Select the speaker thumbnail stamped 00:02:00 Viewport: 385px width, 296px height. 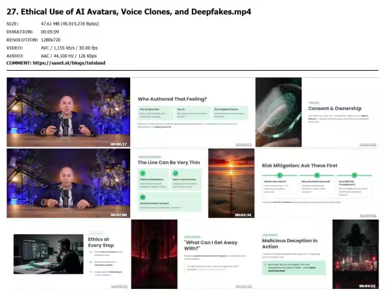coord(69,183)
